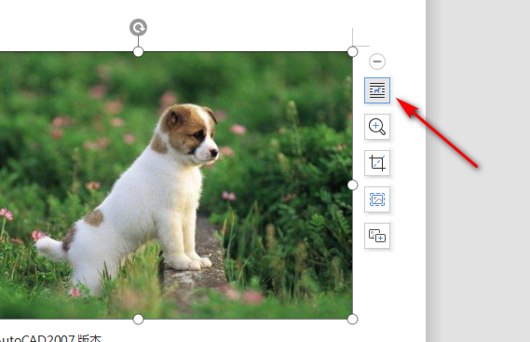The height and width of the screenshot is (342, 530).
Task: Click the gray area outside the page
Action: tap(478, 237)
